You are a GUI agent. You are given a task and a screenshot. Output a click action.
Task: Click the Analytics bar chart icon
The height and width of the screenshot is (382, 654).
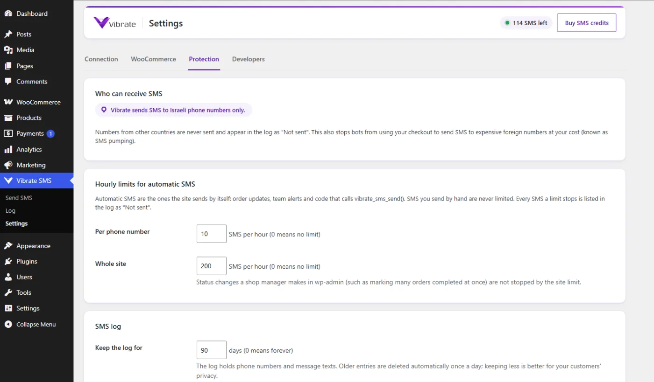coord(8,149)
